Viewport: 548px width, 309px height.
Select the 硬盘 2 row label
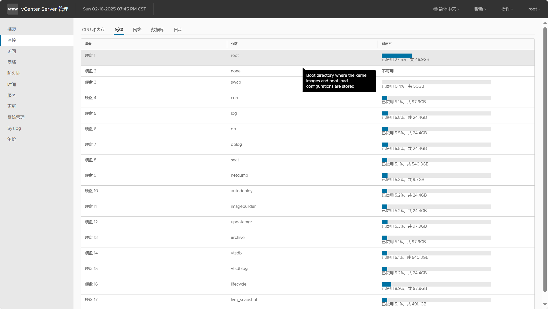(90, 71)
